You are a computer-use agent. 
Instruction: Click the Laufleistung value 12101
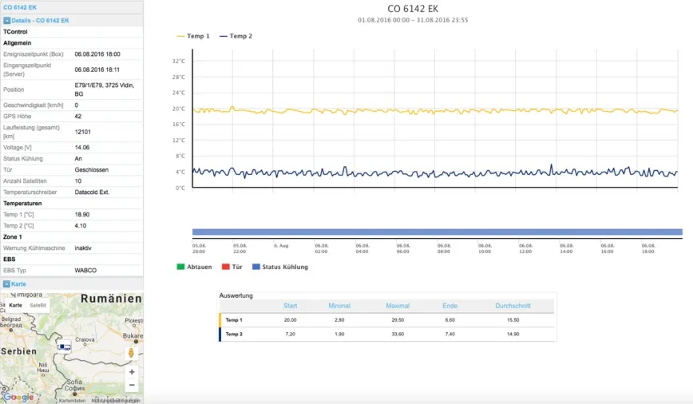pyautogui.click(x=83, y=132)
